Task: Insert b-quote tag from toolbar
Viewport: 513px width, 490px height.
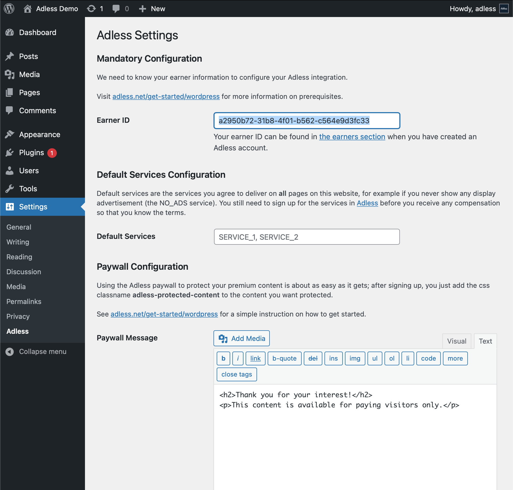Action: pyautogui.click(x=284, y=358)
